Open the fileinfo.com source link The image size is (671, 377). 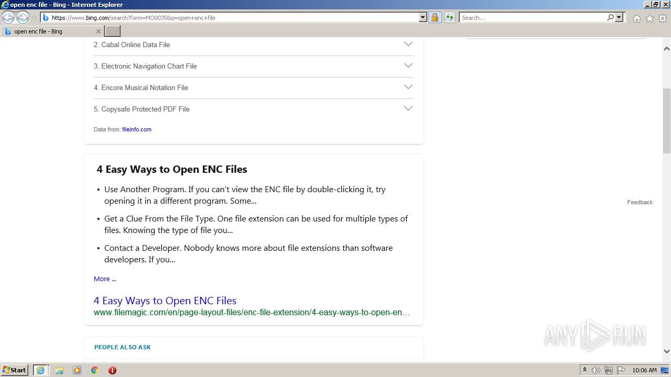click(137, 129)
